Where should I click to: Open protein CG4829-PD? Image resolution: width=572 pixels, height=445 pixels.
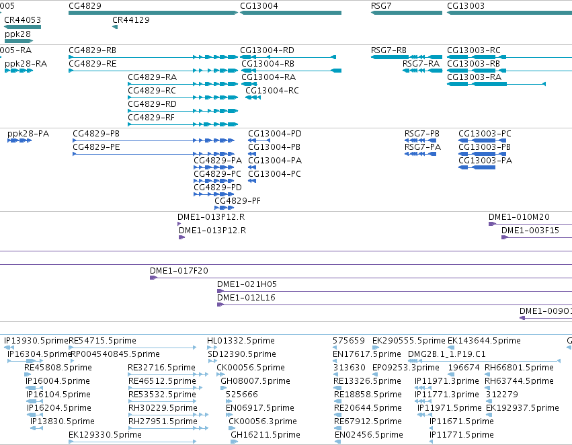(x=218, y=188)
